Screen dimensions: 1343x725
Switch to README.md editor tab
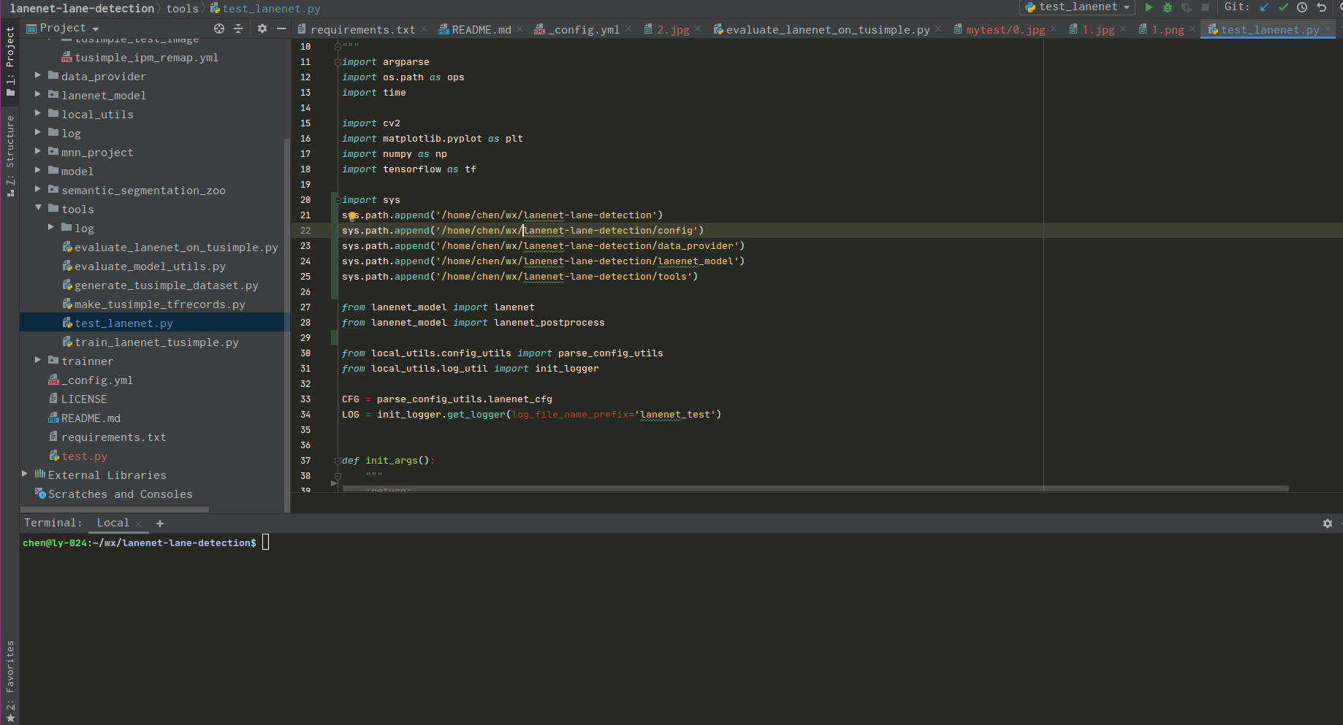481,30
